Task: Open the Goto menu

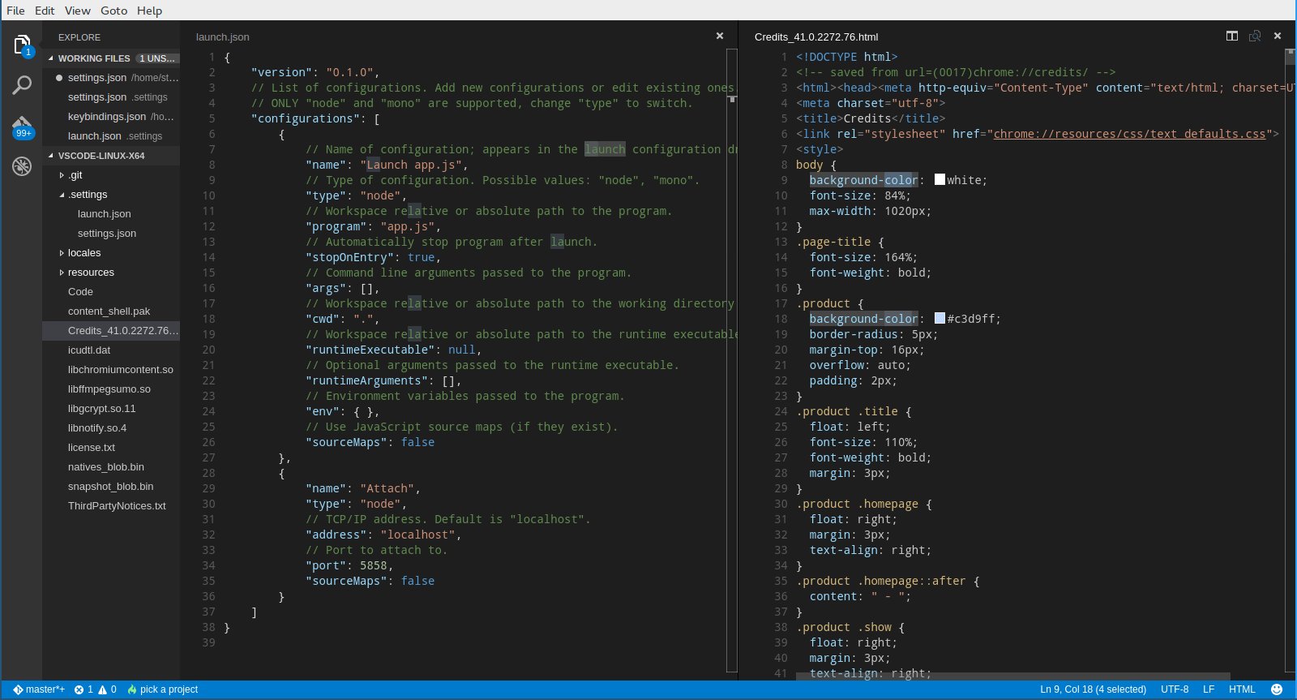Action: click(114, 11)
